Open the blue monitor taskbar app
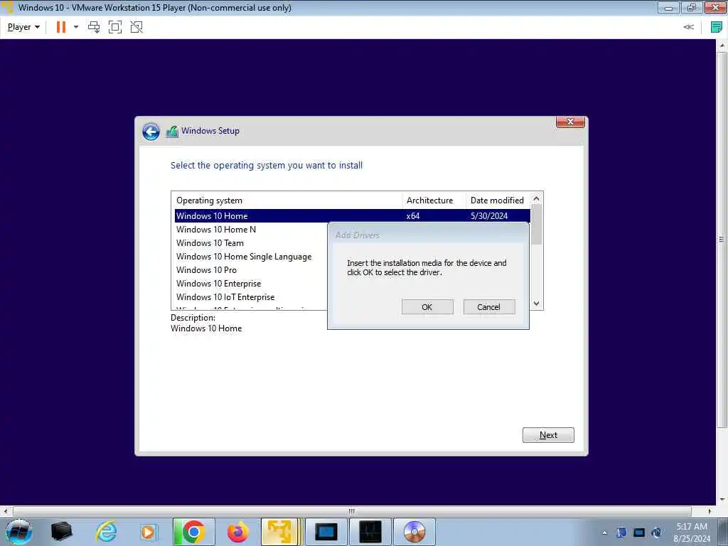728x546 pixels. (326, 532)
